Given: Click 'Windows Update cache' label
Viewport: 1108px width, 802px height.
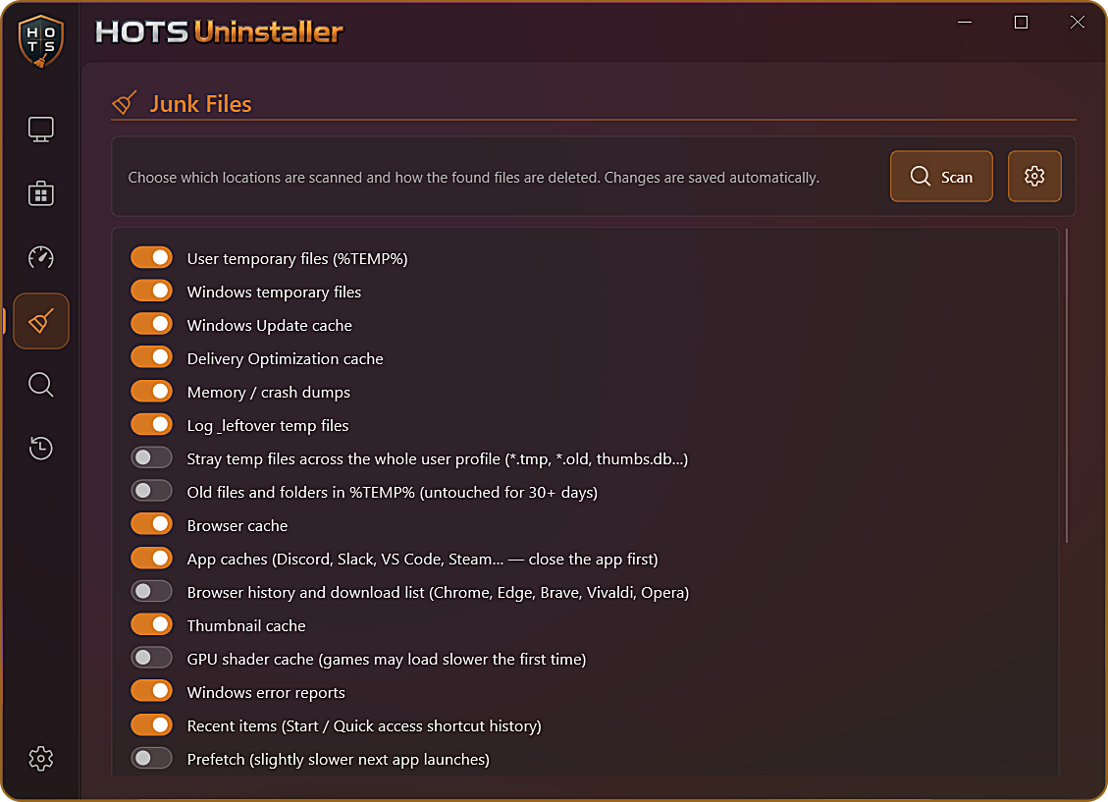Looking at the screenshot, I should coord(269,326).
